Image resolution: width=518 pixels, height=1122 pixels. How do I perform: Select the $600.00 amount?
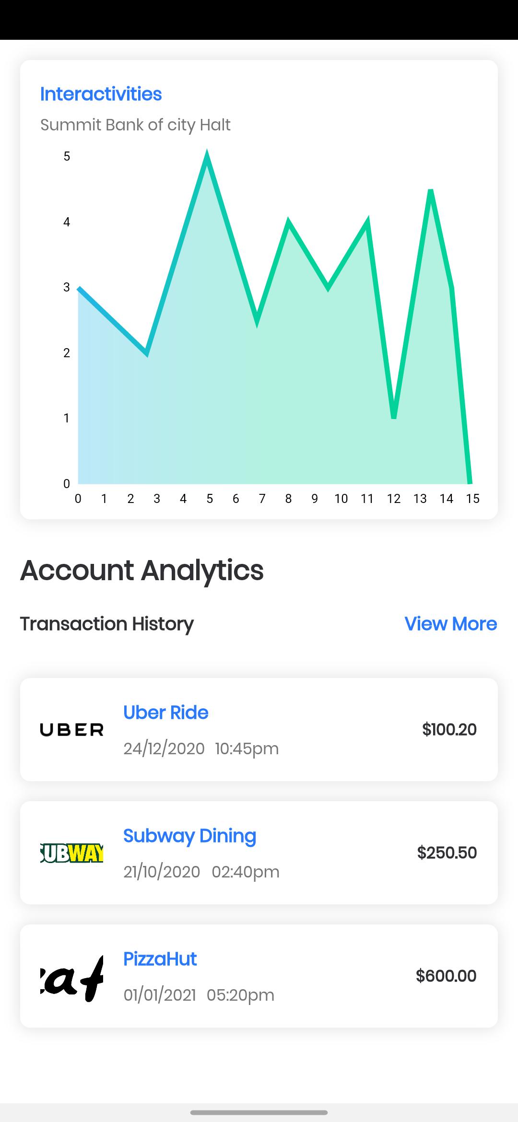click(x=446, y=976)
